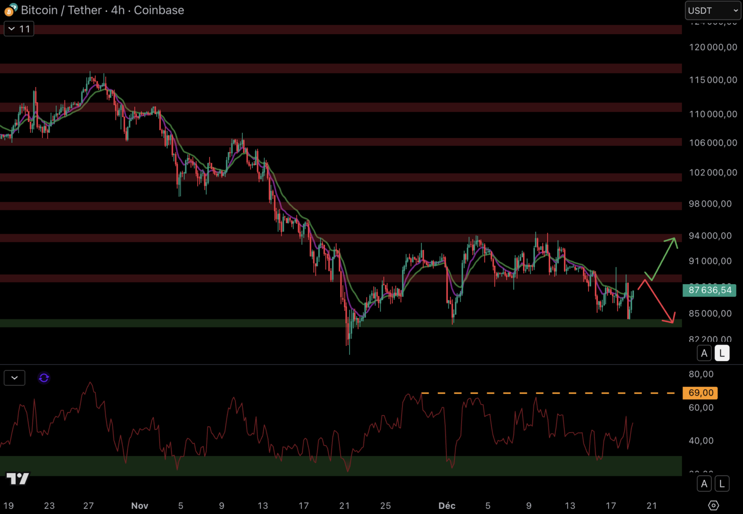The width and height of the screenshot is (743, 514).
Task: Click the TradingView logo
Action: click(18, 478)
